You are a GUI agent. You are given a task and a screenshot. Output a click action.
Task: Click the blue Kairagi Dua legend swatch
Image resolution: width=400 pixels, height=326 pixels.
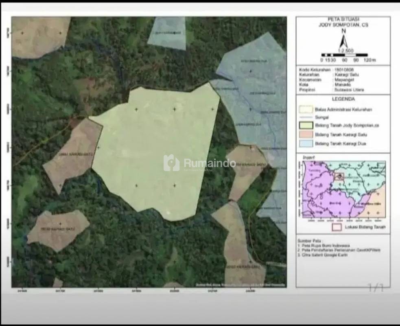click(306, 143)
